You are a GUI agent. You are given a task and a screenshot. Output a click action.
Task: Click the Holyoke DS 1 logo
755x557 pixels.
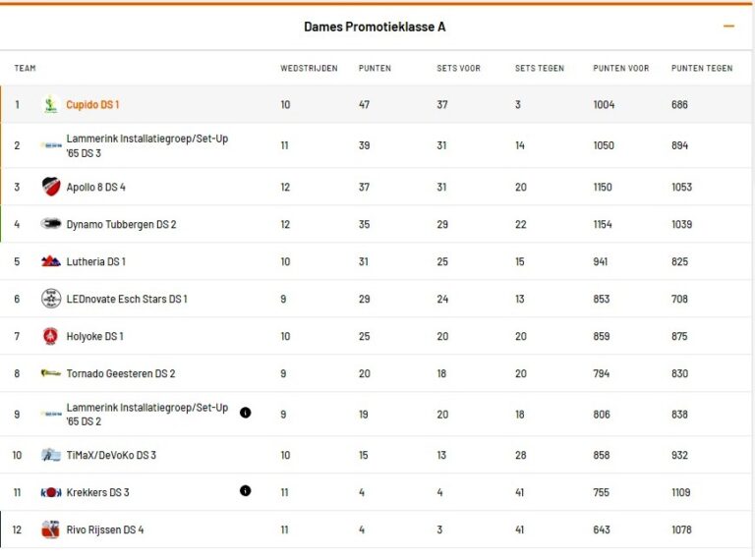pyautogui.click(x=51, y=336)
